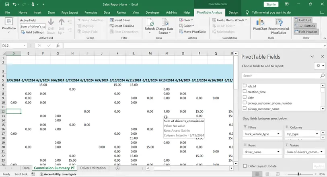327x177 pixels.
Task: Open the driver_name rows field dropdown
Action: pyautogui.click(x=279, y=152)
